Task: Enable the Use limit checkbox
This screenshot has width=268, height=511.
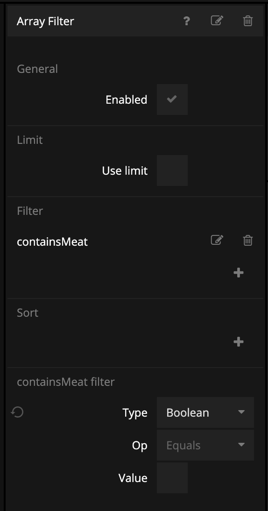Action: coord(172,170)
